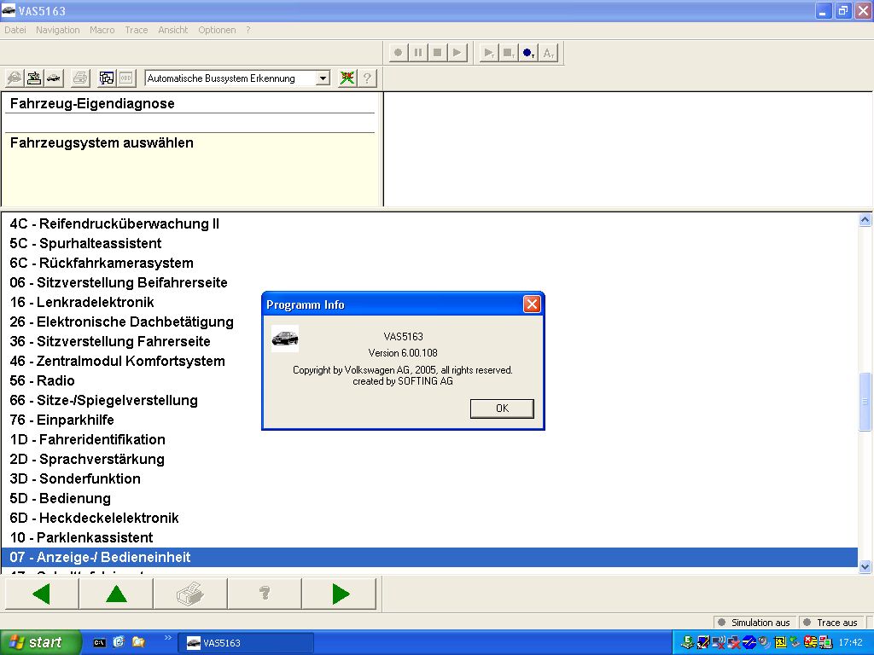Viewport: 874px width, 655px height.
Task: Select '2D - Sprachverstärkung' in the list
Action: 429,459
